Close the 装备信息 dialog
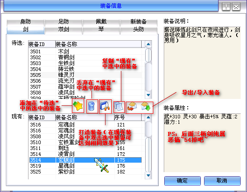This screenshot has width=247, height=192. point(236,6)
